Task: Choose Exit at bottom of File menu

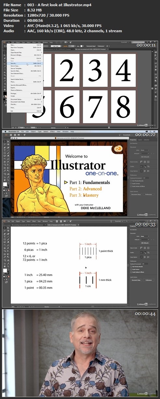Action: (25, 111)
